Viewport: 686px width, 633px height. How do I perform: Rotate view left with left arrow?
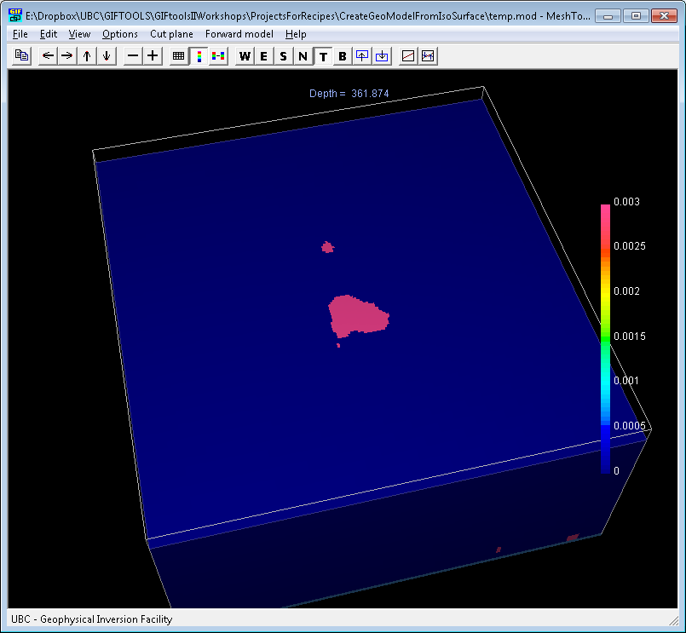[48, 56]
